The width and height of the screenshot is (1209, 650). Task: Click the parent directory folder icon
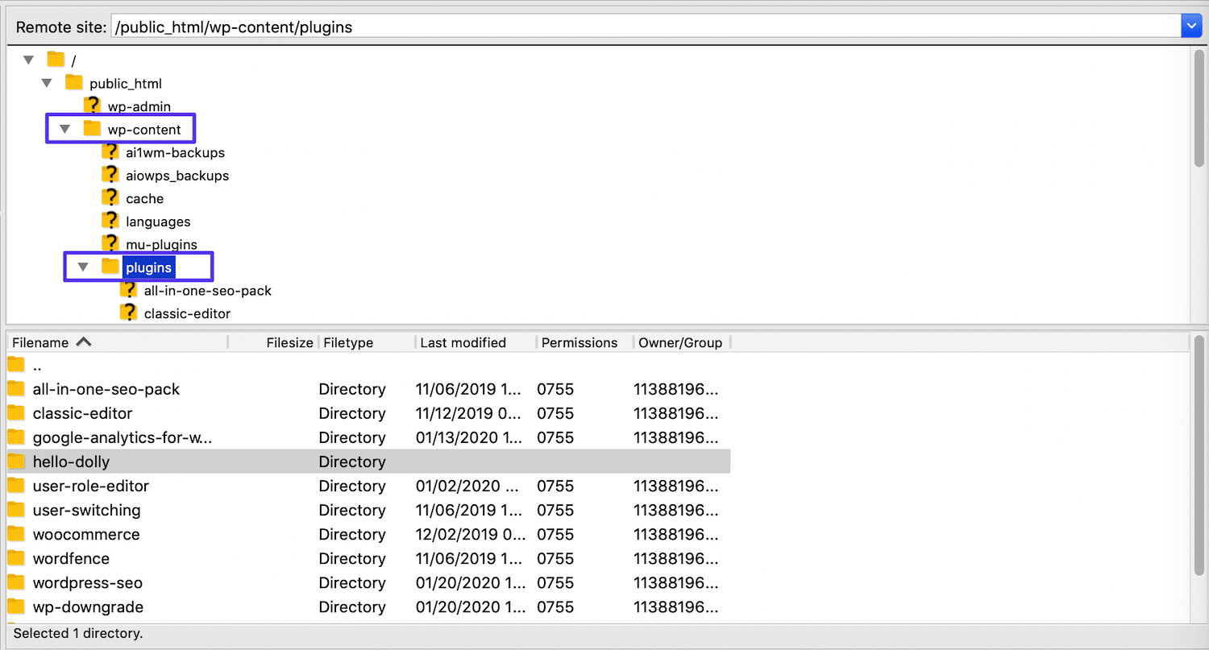click(x=16, y=365)
